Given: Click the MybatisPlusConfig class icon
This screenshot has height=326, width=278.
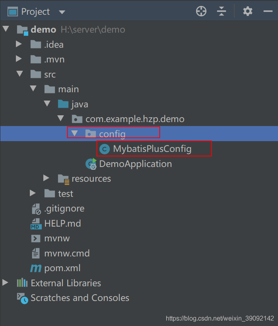Looking at the screenshot, I should 104,149.
